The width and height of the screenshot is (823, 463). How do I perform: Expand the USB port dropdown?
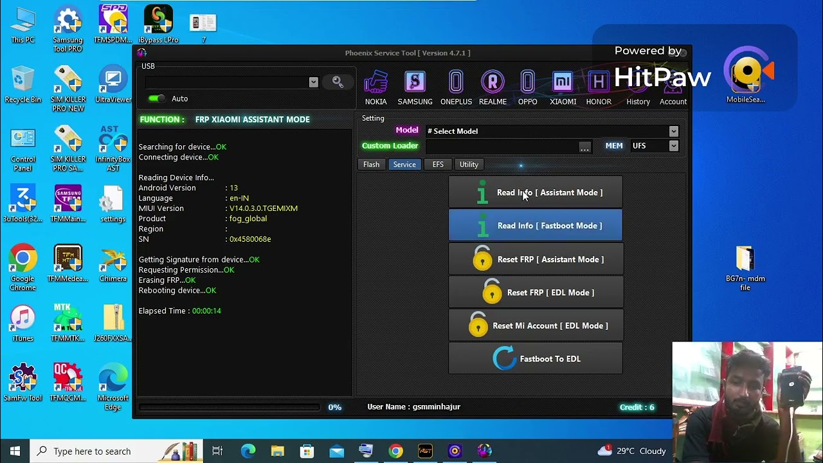313,82
